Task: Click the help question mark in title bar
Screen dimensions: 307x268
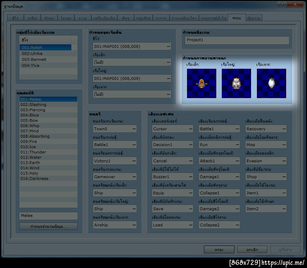Action: point(282,4)
